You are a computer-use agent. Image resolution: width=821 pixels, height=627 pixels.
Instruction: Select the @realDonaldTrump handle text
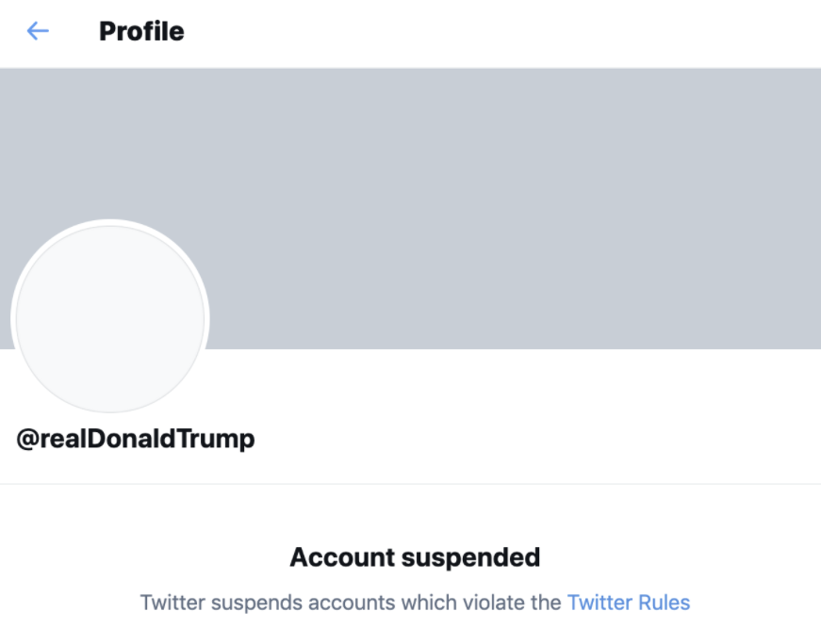136,439
